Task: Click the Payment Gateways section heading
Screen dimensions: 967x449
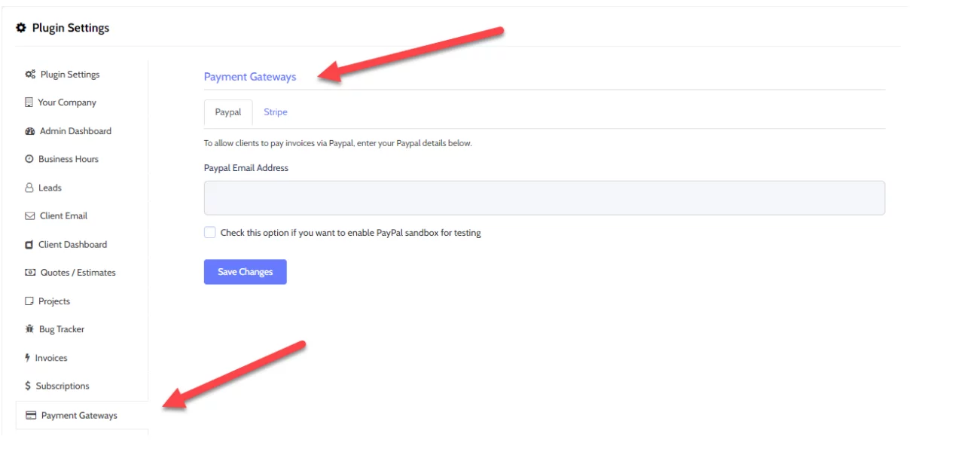Action: pos(250,77)
